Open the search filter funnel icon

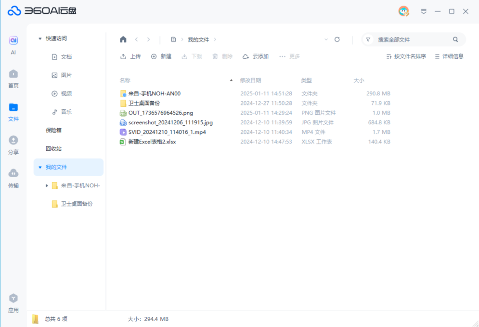[368, 39]
